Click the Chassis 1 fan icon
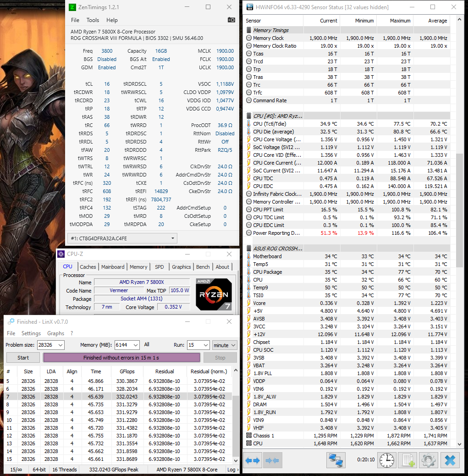The height and width of the screenshot is (476, 468). [x=249, y=435]
